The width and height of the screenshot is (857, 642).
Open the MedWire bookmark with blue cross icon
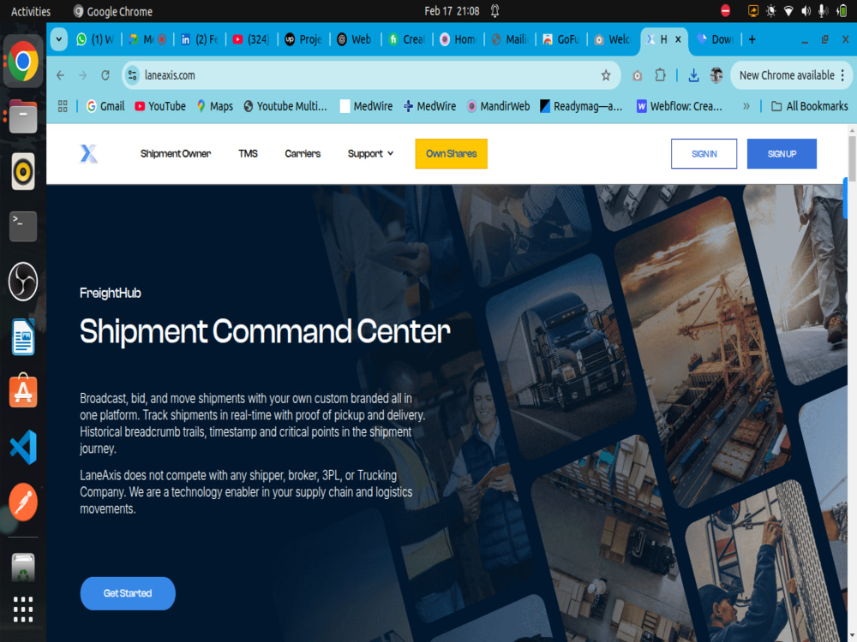pyautogui.click(x=429, y=106)
